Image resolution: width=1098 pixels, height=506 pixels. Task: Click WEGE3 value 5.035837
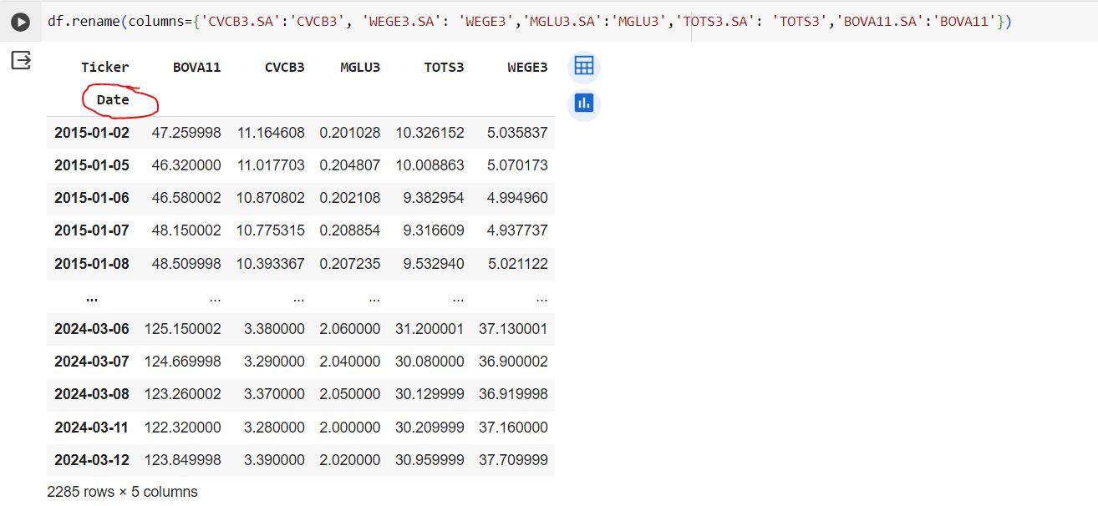[518, 133]
